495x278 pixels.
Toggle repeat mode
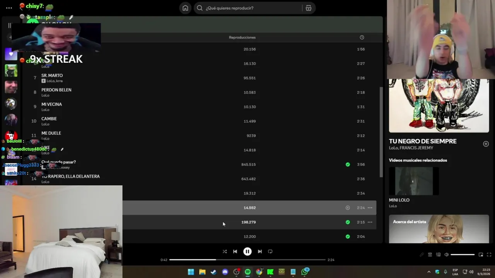click(270, 251)
